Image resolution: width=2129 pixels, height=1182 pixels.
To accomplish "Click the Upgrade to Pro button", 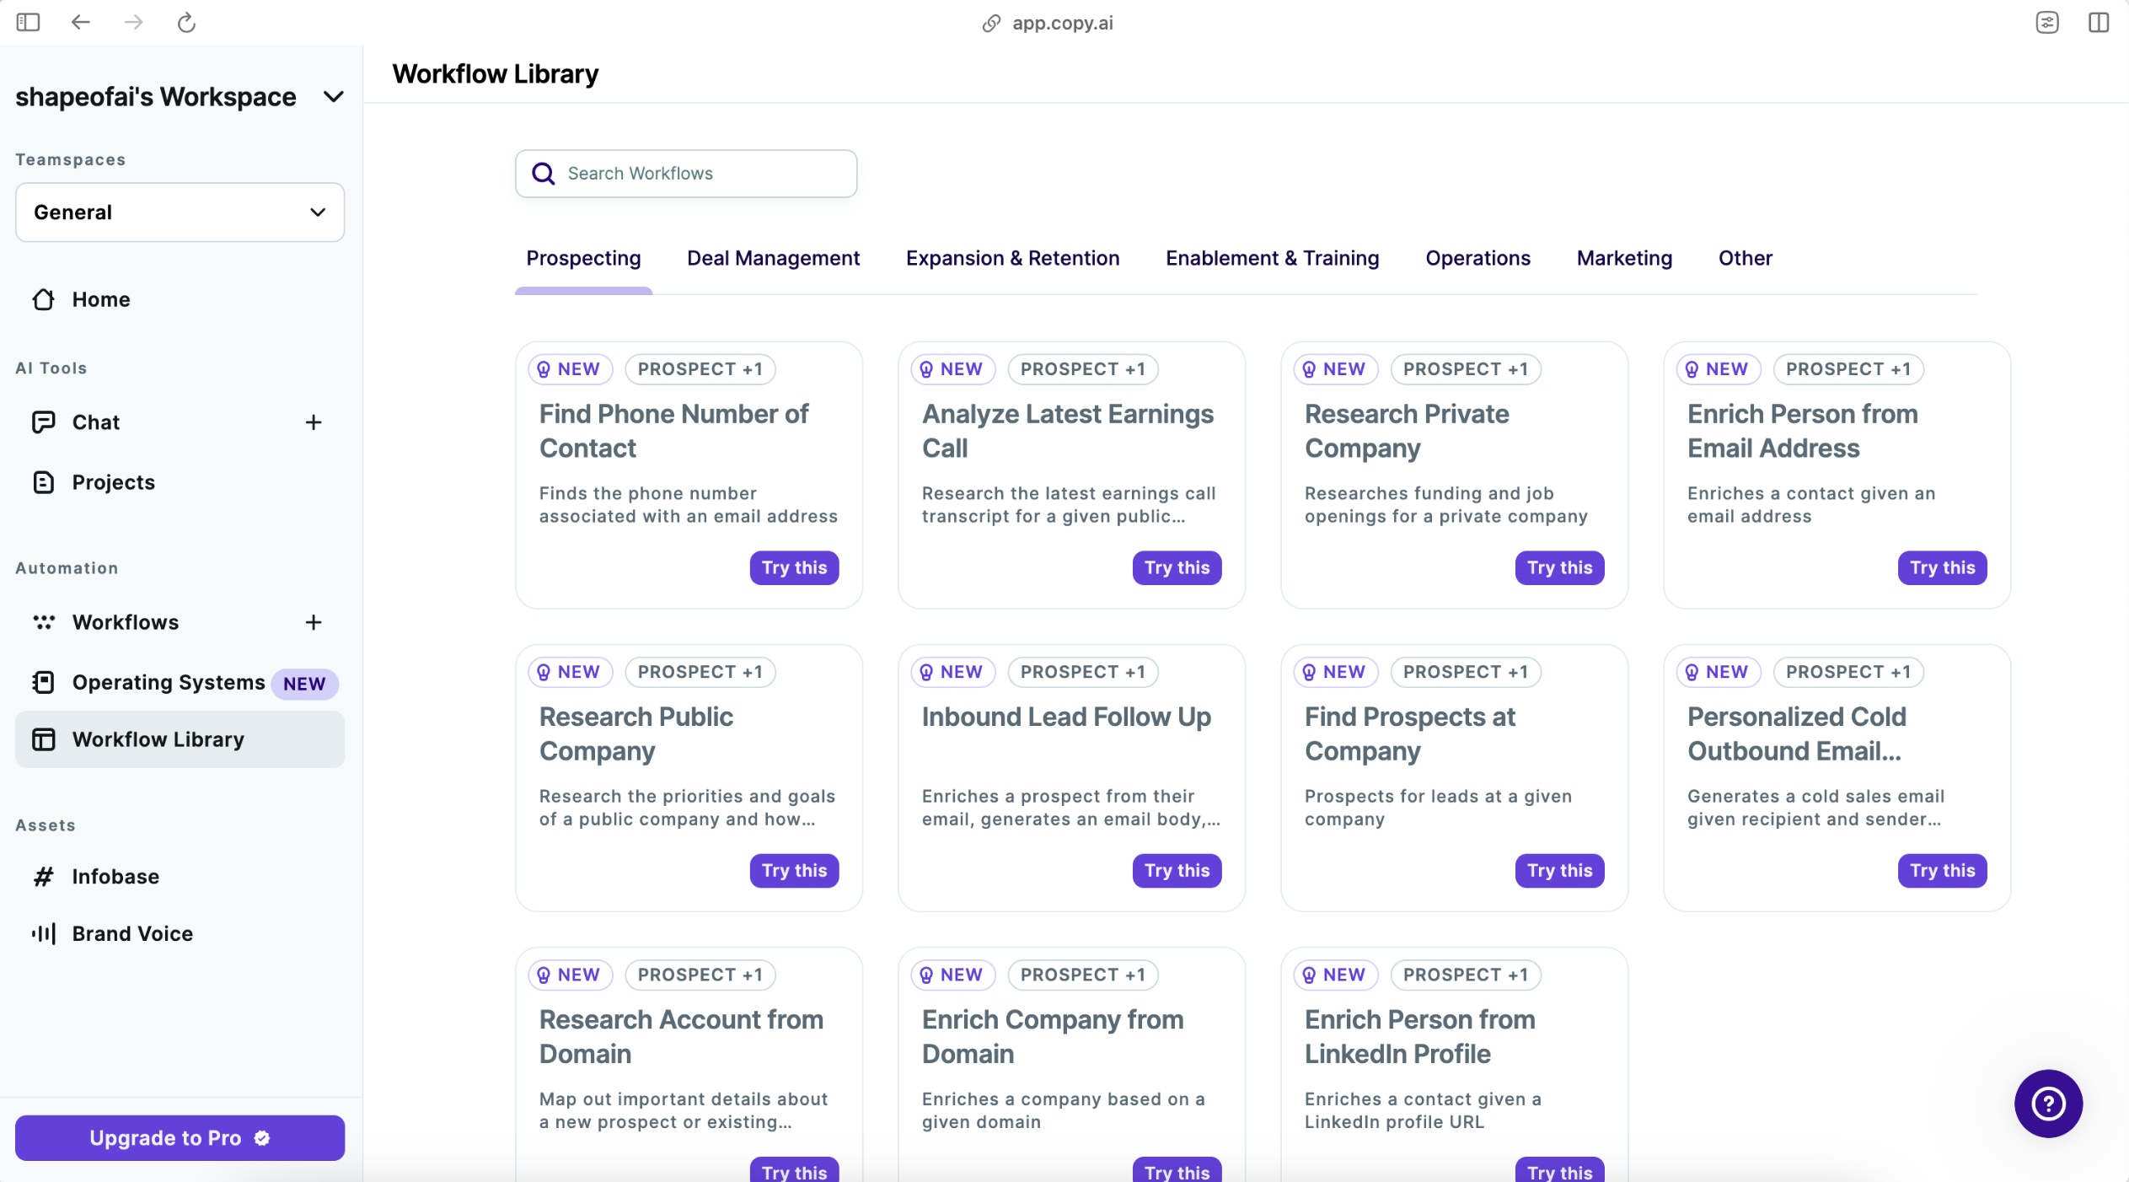I will pos(180,1137).
